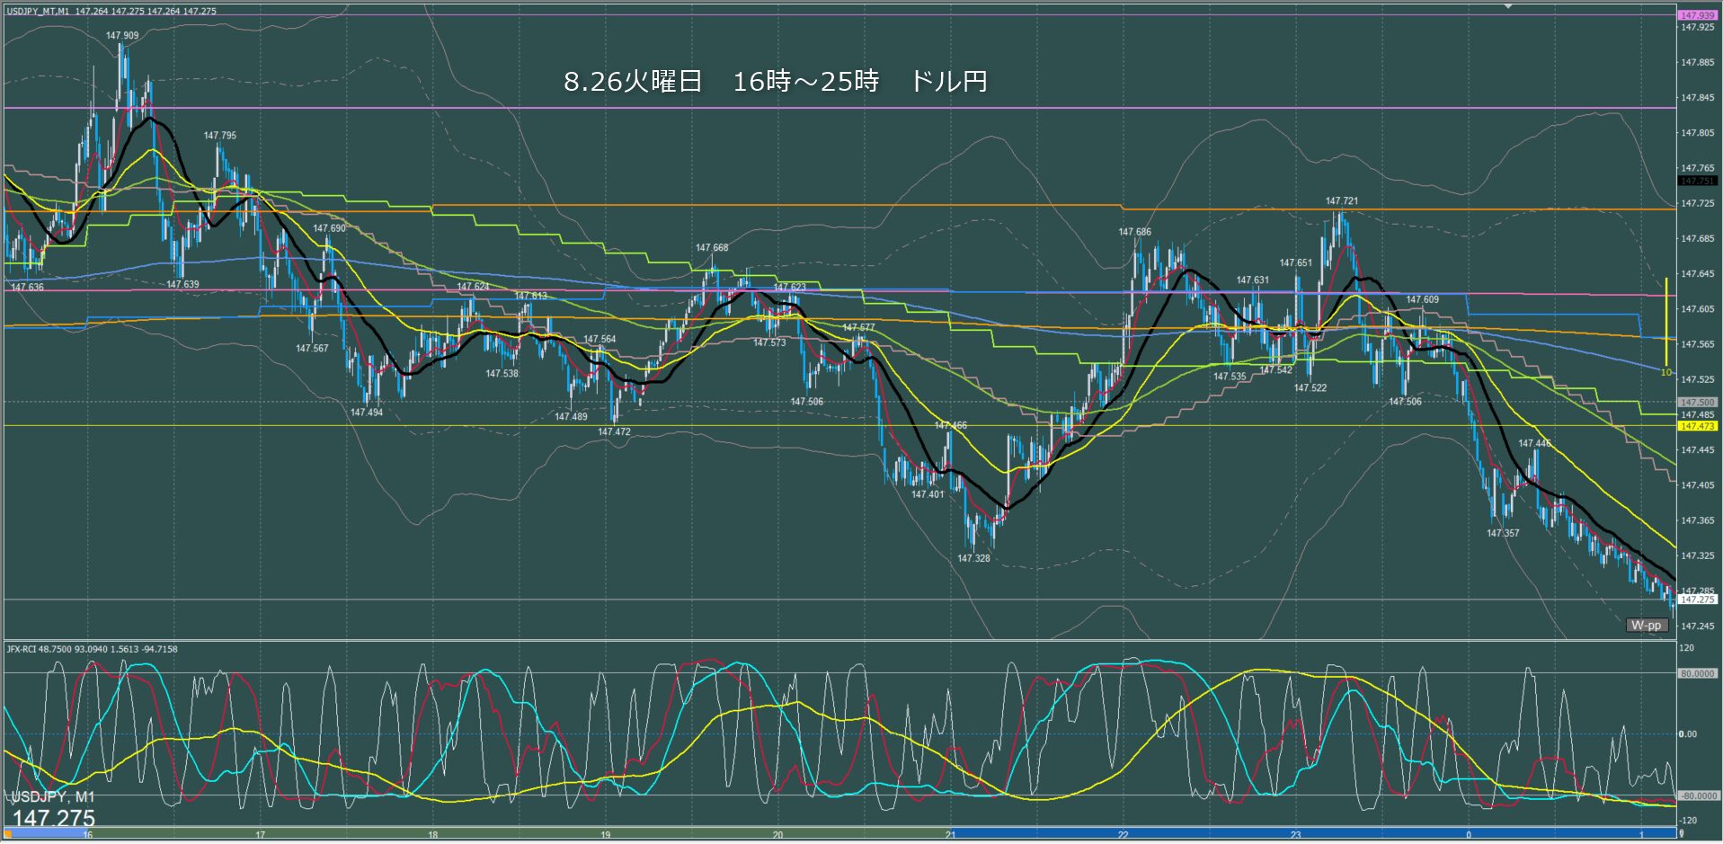Click the W-pp weekly pivot label

tap(1646, 625)
